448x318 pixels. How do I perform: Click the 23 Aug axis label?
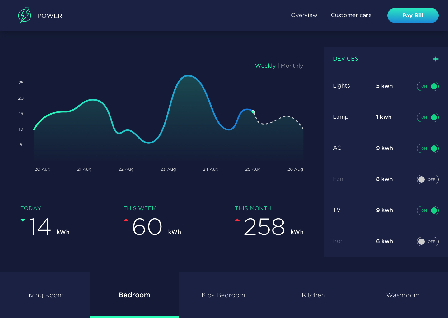tap(168, 169)
